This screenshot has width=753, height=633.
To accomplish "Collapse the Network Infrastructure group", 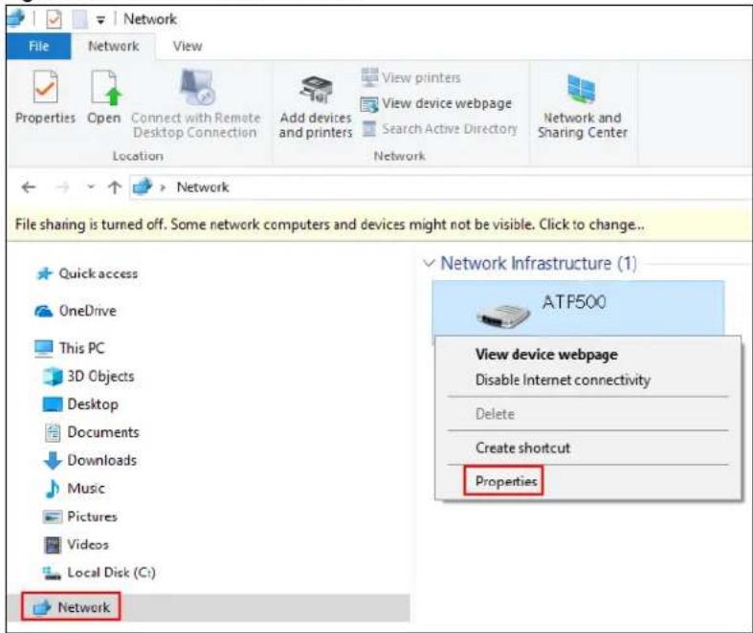I will tap(429, 263).
